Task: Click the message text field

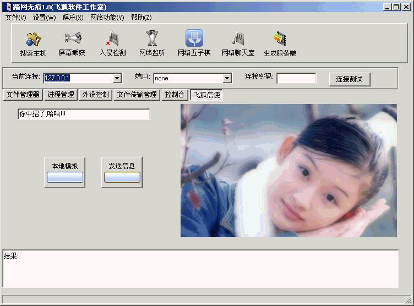Action: pos(84,114)
